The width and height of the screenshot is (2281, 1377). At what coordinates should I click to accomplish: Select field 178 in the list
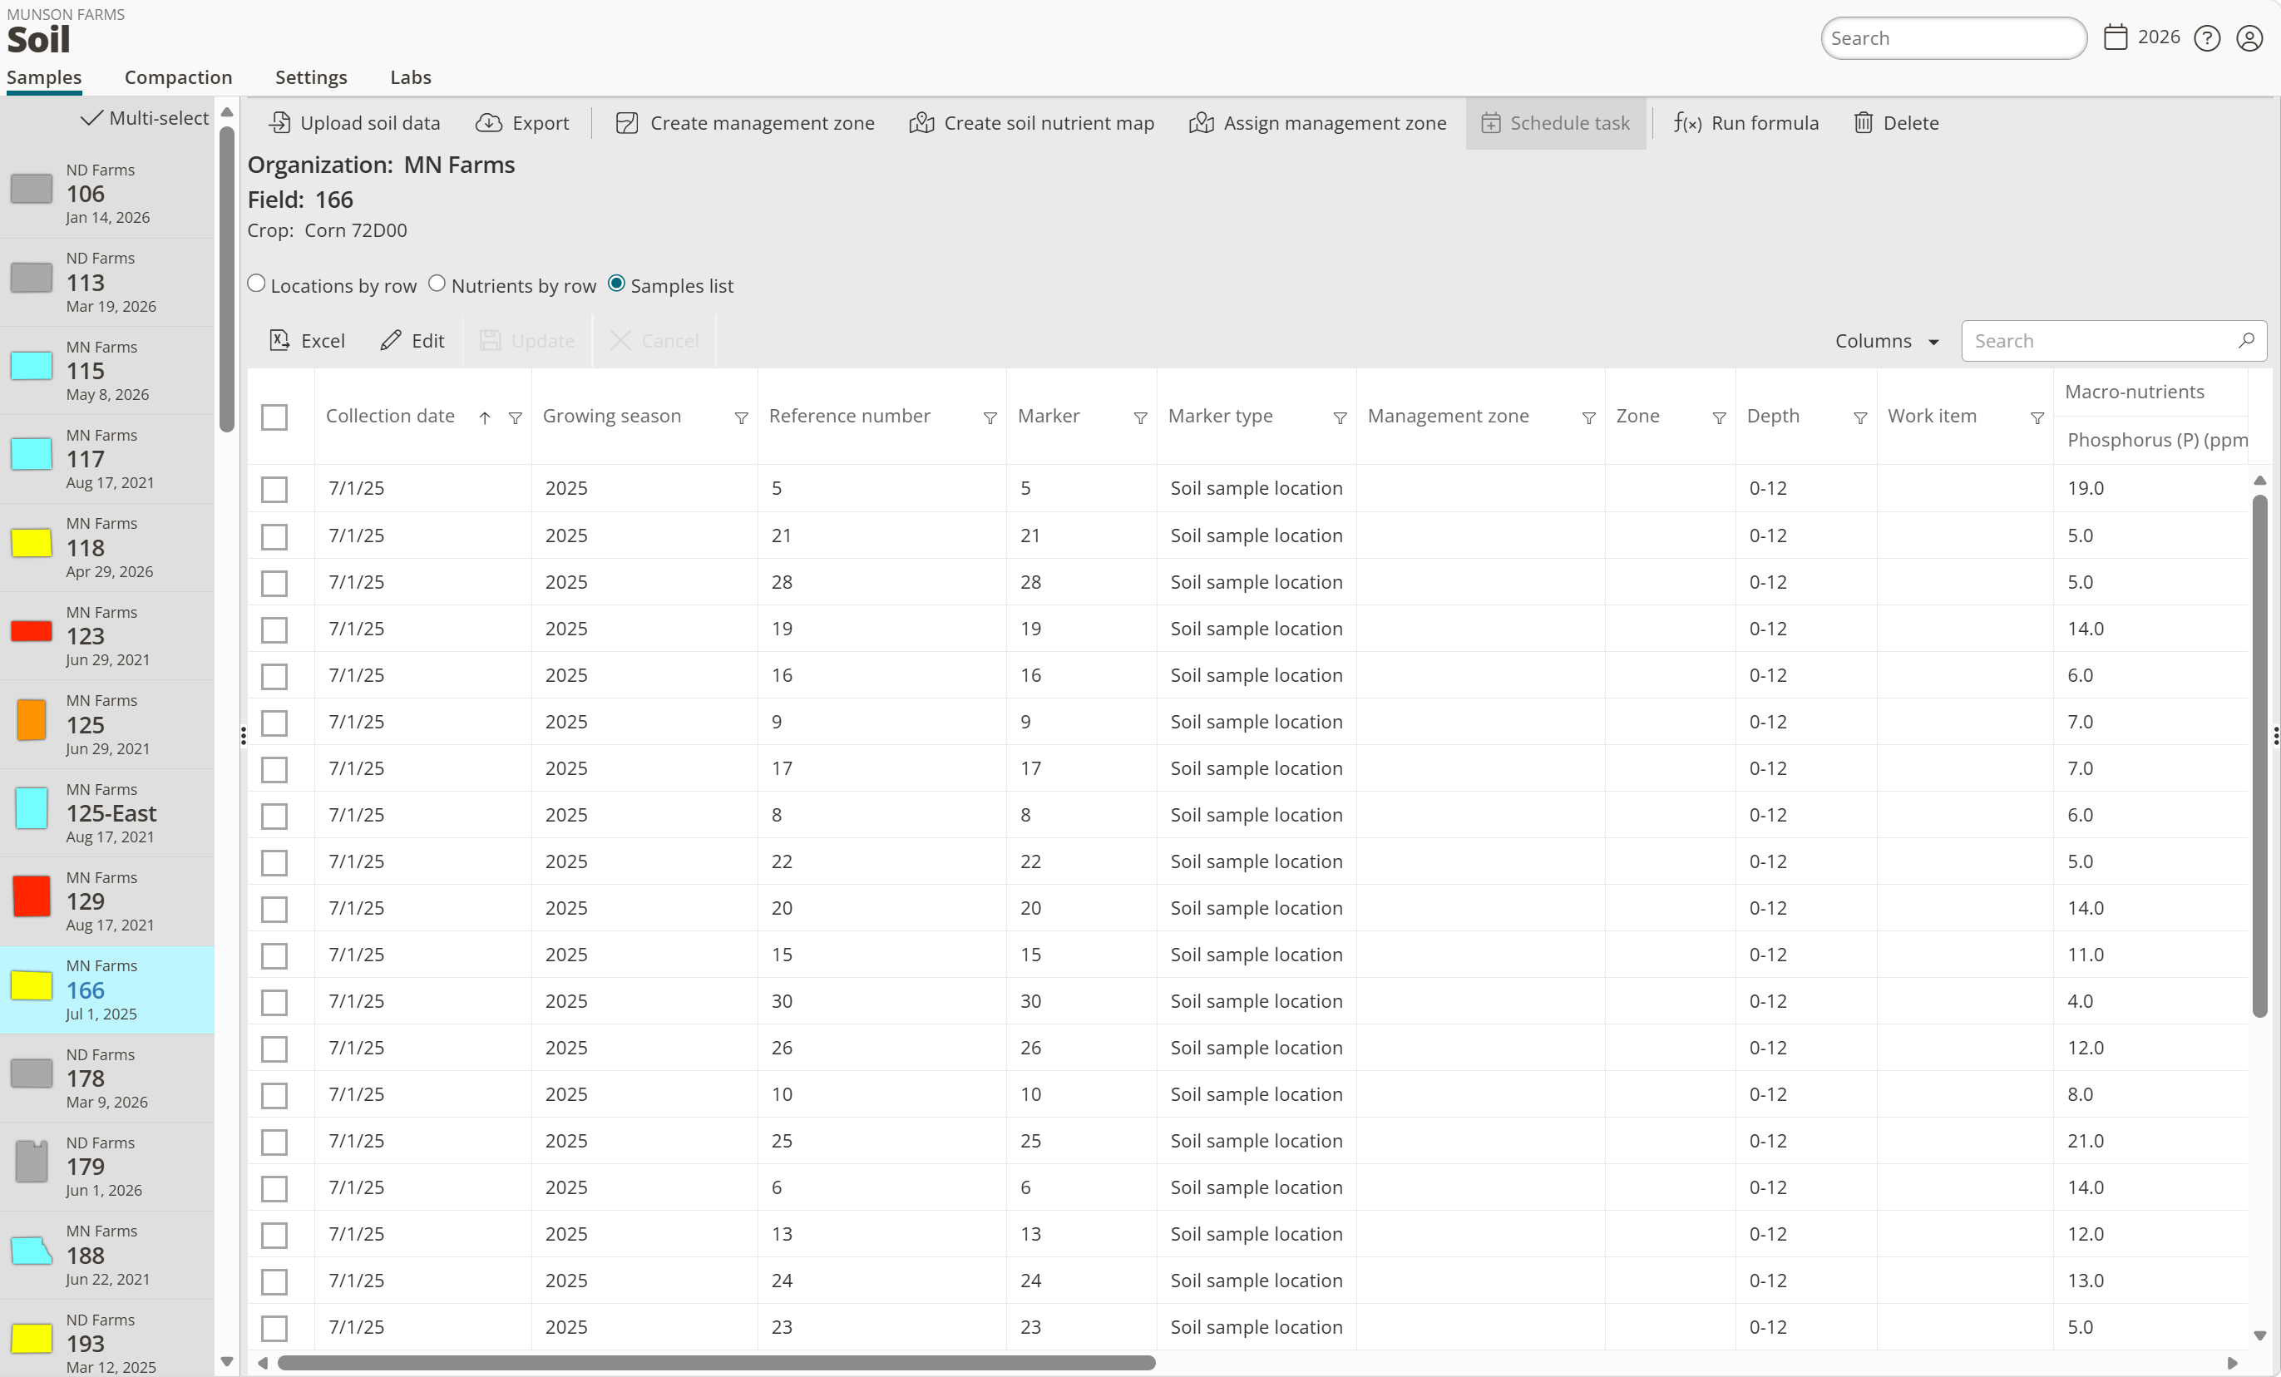(x=107, y=1078)
